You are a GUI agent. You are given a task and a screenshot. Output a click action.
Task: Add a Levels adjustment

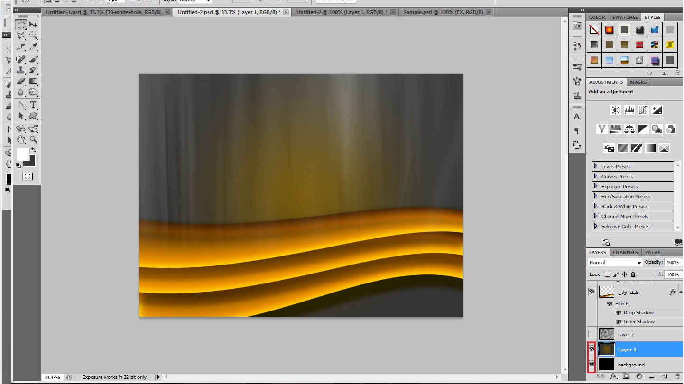[x=629, y=110]
